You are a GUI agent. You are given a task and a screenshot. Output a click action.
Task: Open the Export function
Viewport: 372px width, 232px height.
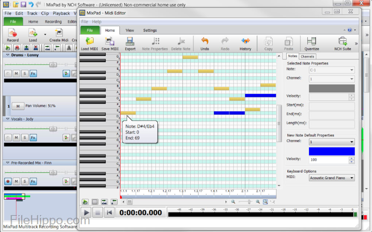tap(130, 43)
